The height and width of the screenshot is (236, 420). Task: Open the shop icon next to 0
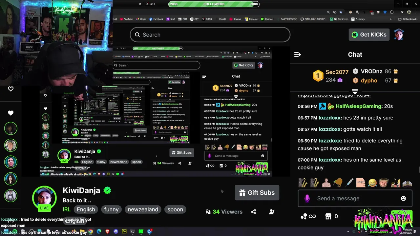pyautogui.click(x=328, y=216)
